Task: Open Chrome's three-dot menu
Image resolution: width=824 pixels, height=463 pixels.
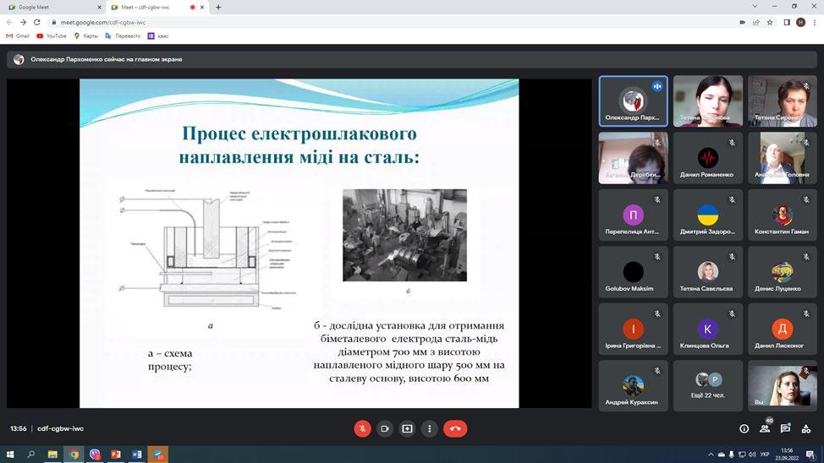Action: click(815, 22)
